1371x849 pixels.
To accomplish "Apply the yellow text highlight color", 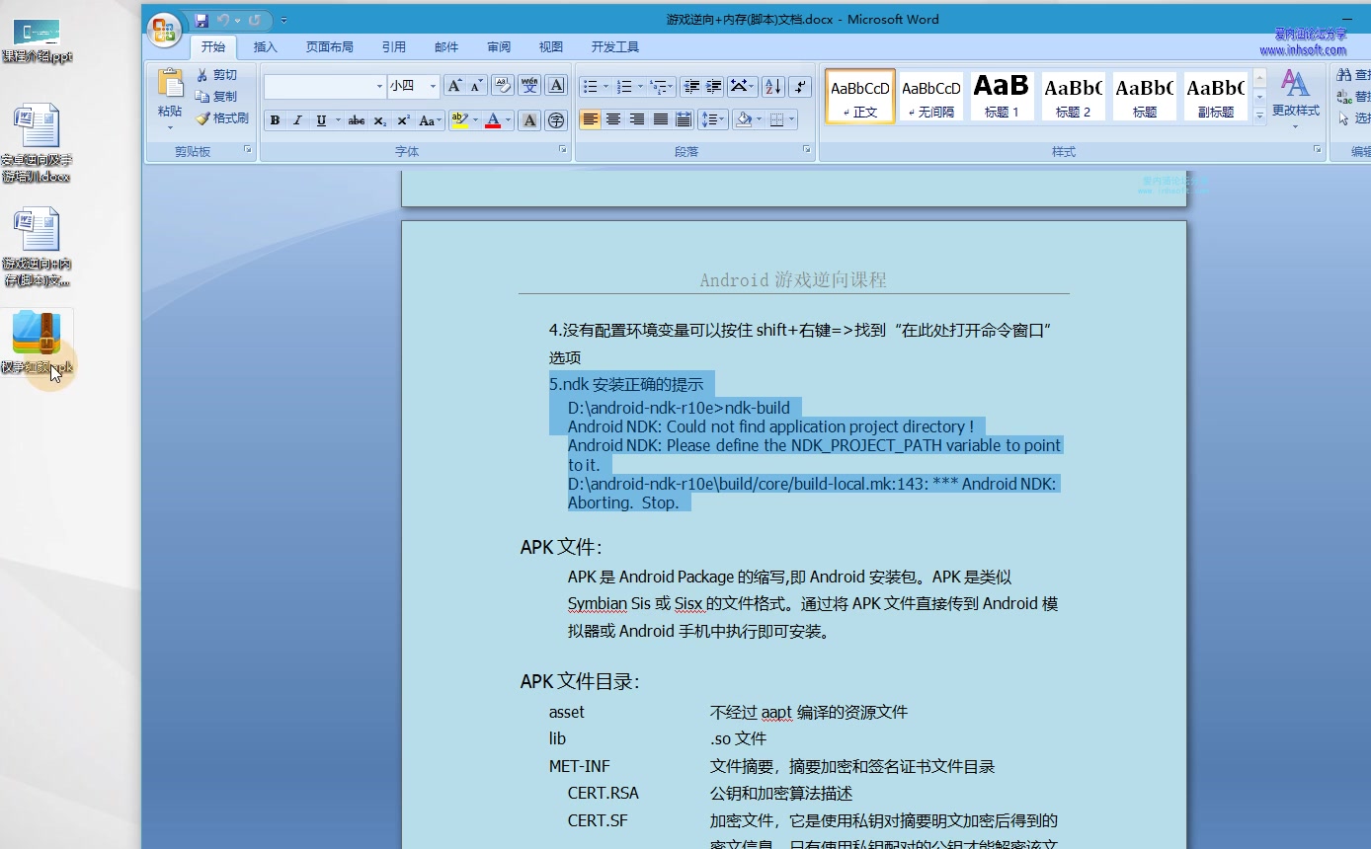I will pos(459,120).
